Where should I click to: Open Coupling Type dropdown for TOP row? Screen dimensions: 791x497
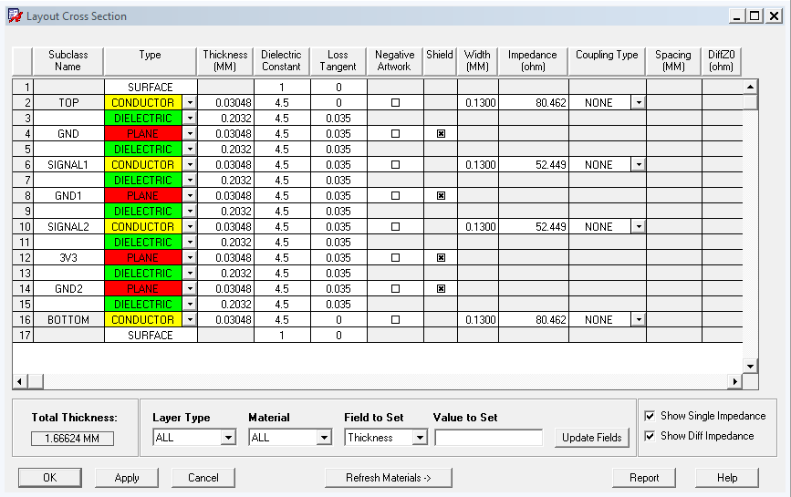coord(639,103)
